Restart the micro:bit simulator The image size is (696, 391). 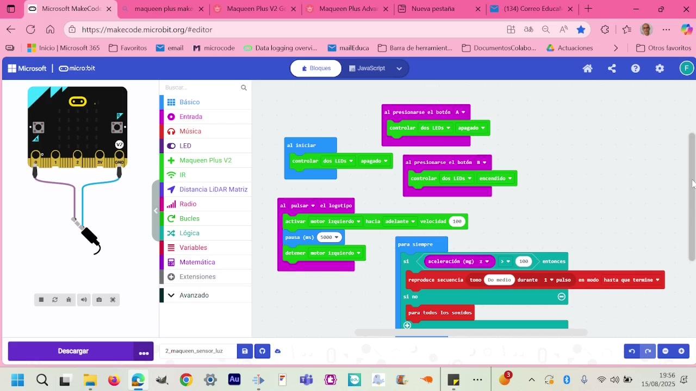[x=55, y=300]
